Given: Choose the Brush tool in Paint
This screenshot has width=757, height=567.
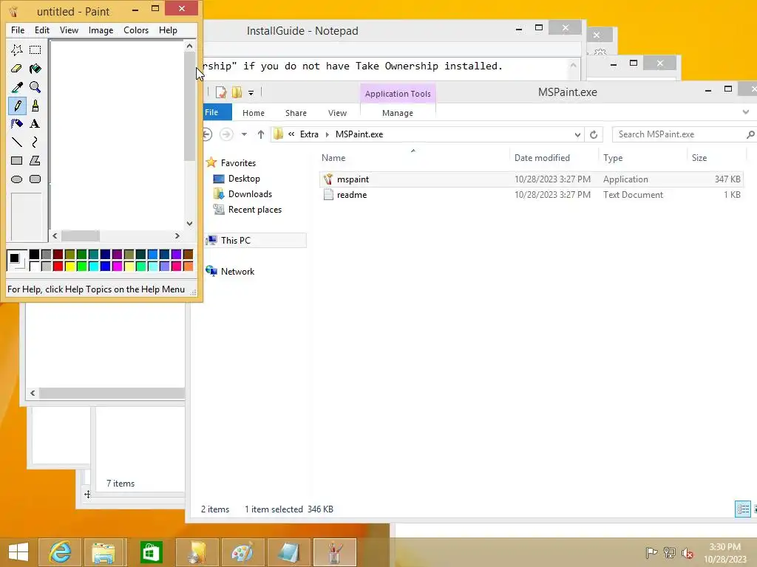Looking at the screenshot, I should (35, 105).
